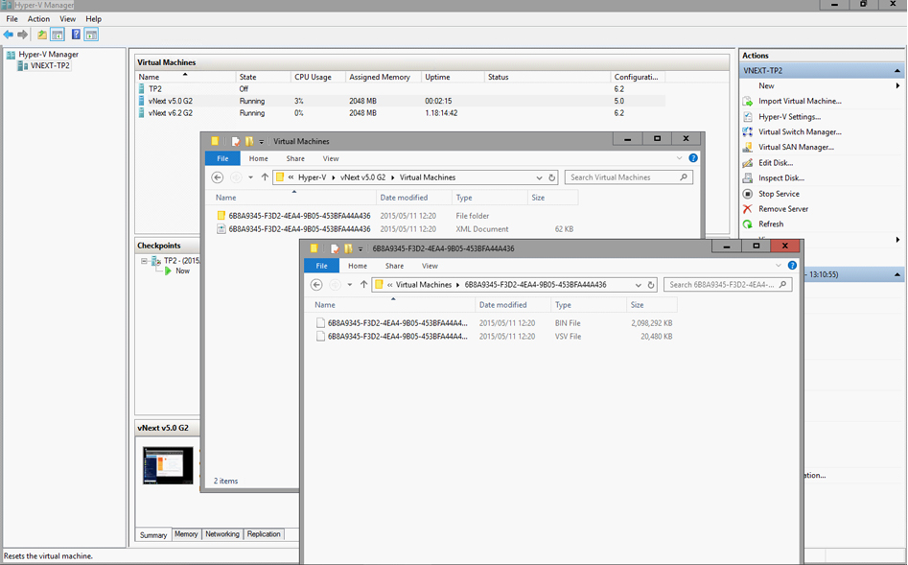The height and width of the screenshot is (565, 908).
Task: Click Search Virtual Machines input field
Action: pyautogui.click(x=628, y=177)
